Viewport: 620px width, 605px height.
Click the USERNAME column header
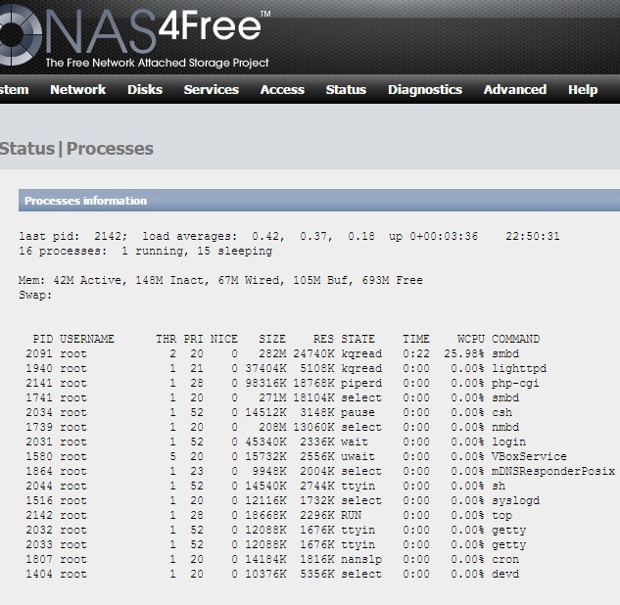[87, 339]
